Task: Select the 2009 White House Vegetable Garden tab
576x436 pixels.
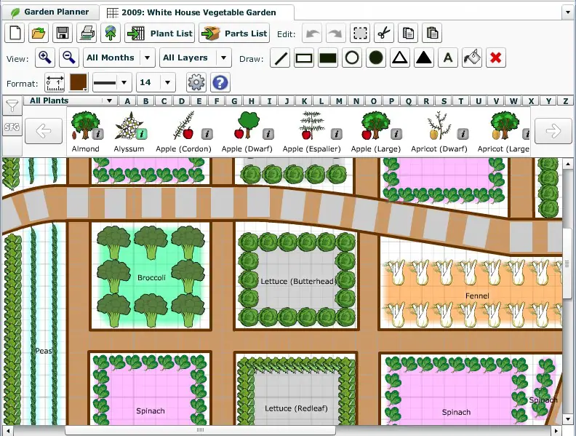Action: [197, 12]
